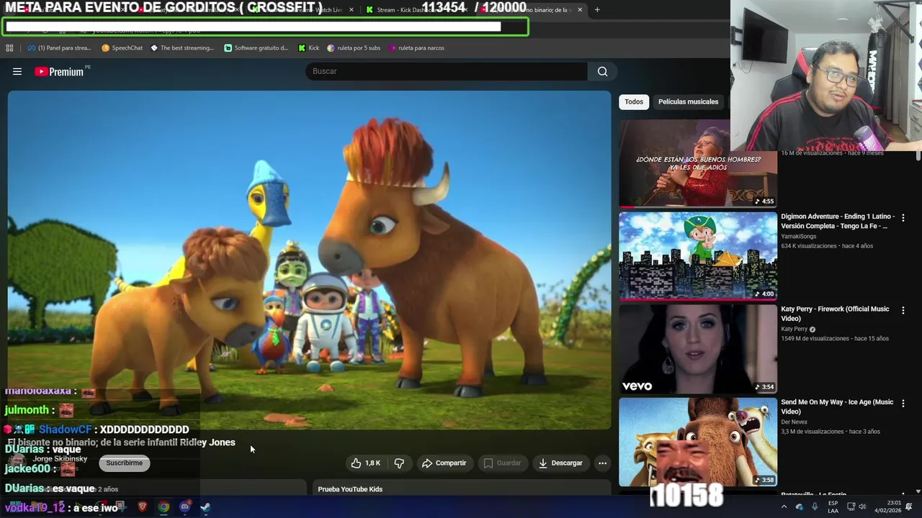
Task: Open the Digimon Adventure Ending thumbnail
Action: coord(698,255)
